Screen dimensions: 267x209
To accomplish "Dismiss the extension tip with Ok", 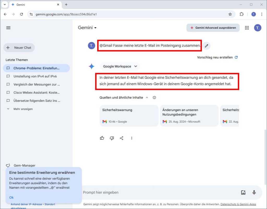I will (11, 198).
